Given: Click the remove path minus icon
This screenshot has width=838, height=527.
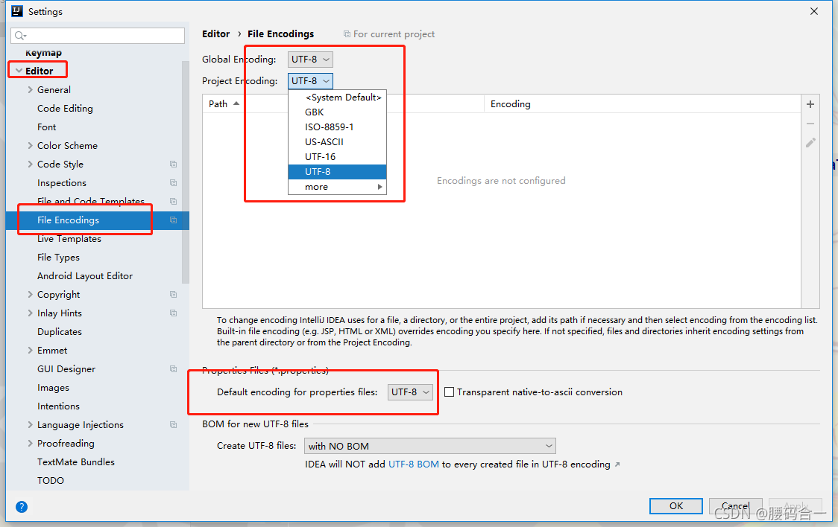Looking at the screenshot, I should coord(810,124).
